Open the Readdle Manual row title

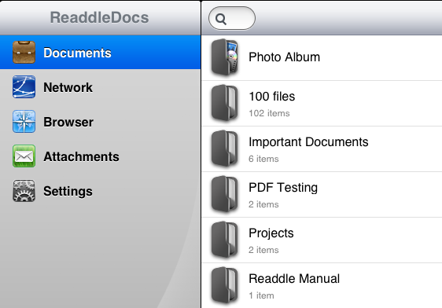click(x=294, y=279)
